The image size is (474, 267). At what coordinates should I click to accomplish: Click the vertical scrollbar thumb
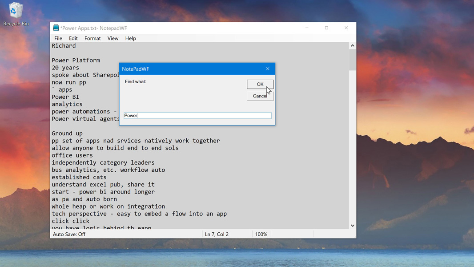pos(353,60)
